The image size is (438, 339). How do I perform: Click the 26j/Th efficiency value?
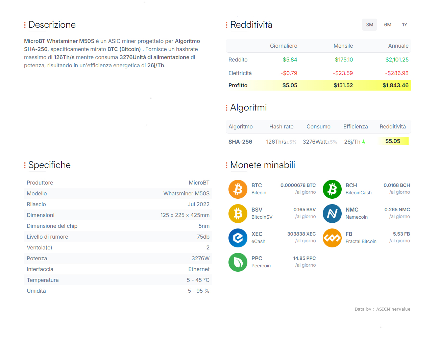tap(352, 142)
